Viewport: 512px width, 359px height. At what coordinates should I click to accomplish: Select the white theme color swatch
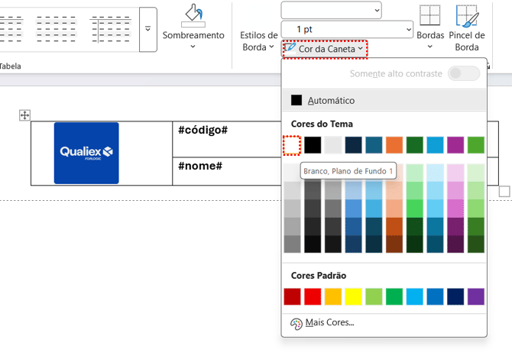[292, 144]
